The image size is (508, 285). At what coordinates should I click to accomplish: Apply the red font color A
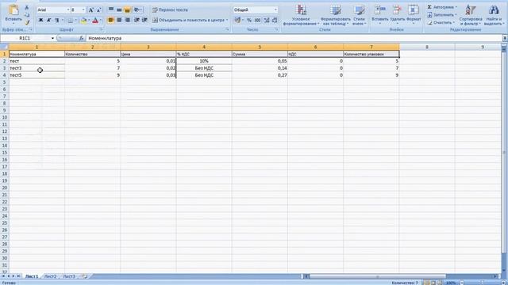click(x=95, y=20)
